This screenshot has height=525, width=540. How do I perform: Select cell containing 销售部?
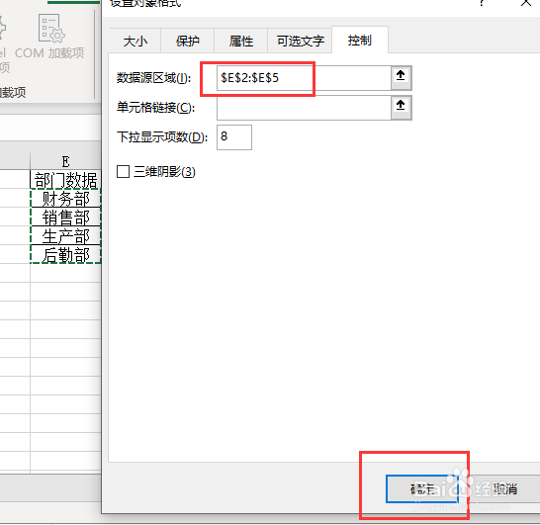click(x=65, y=218)
